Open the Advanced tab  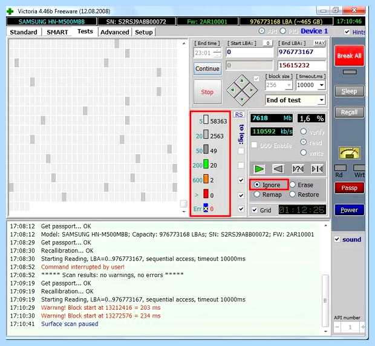115,32
